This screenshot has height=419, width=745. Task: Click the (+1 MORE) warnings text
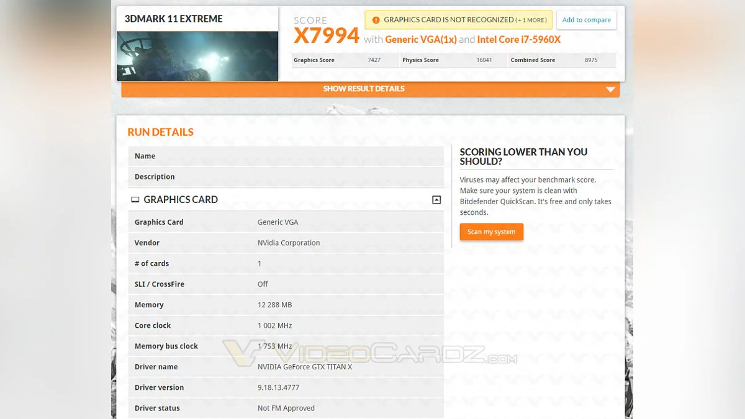(x=531, y=20)
